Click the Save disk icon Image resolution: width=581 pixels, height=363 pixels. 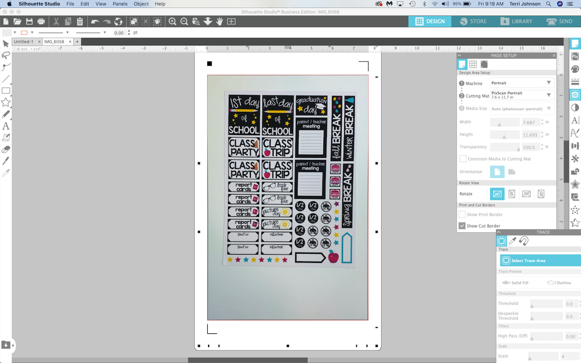pos(29,21)
